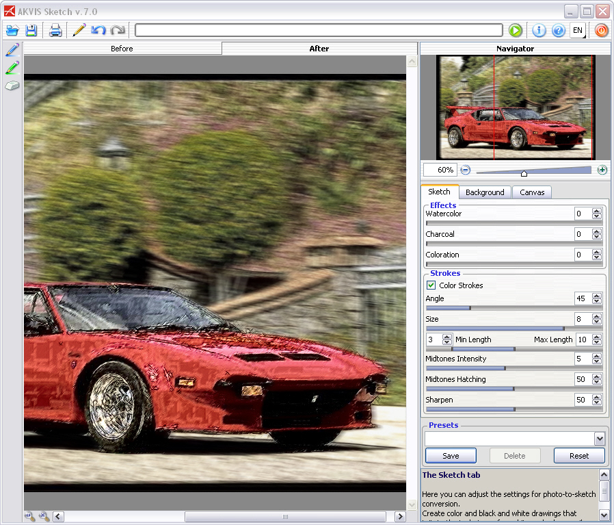Increase the Angle value with up arrow
This screenshot has width=614, height=525.
tap(597, 296)
